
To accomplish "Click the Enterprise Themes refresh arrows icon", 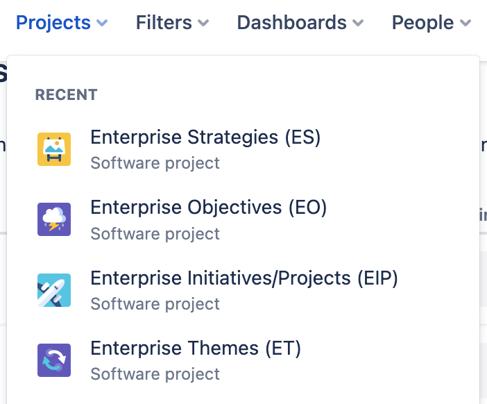I will 54,360.
